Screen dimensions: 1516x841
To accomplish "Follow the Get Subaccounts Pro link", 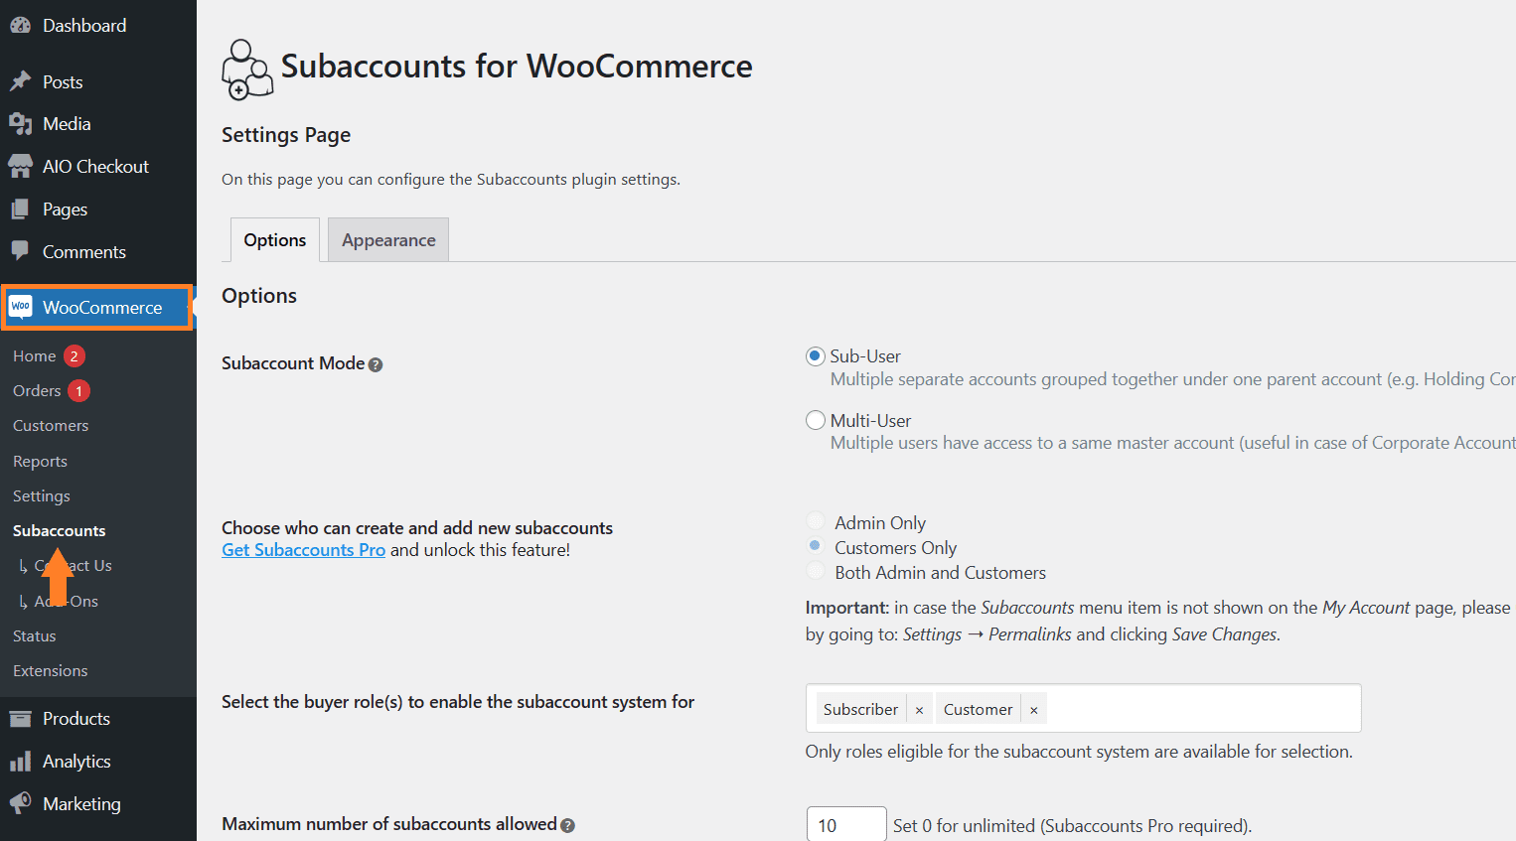I will click(x=303, y=550).
